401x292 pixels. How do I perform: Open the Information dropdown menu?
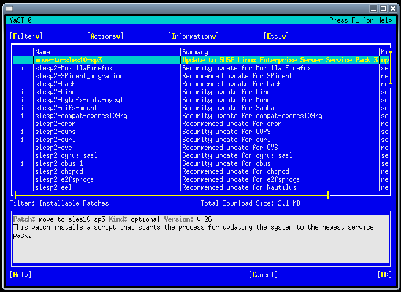coord(193,36)
